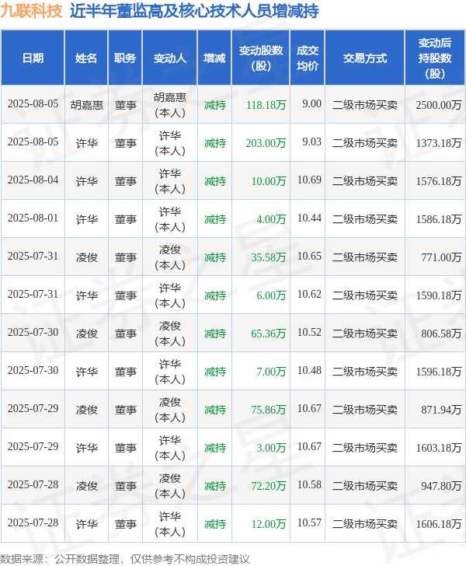The height and width of the screenshot is (566, 466).
Task: Click the 职务 column header
Action: [x=125, y=58]
